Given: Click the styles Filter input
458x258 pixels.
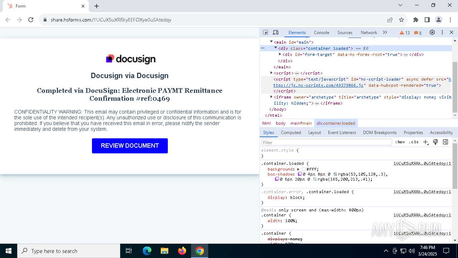Looking at the screenshot, I should pyautogui.click(x=326, y=142).
